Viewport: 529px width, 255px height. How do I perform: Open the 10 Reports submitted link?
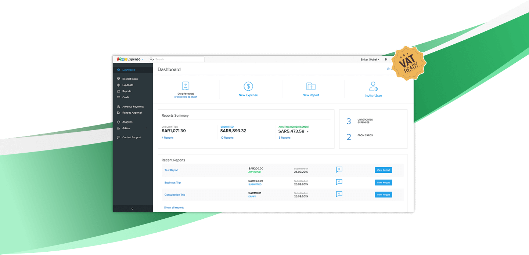coord(227,138)
